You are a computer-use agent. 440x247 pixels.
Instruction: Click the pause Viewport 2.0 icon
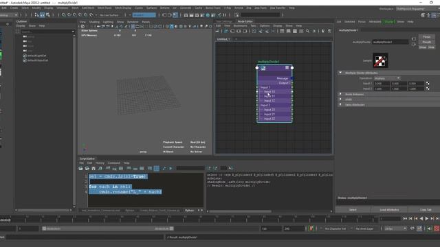point(224,15)
